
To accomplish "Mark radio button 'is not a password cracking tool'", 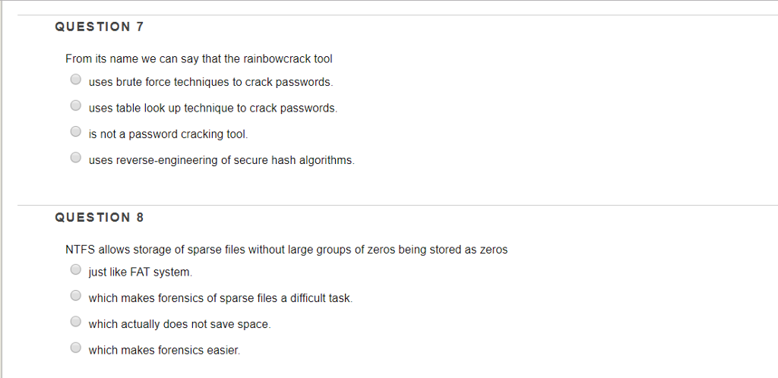I will pyautogui.click(x=75, y=131).
